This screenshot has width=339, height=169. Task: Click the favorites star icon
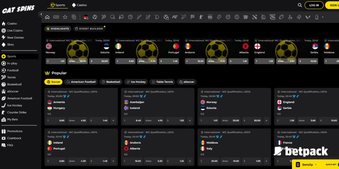[65, 17]
